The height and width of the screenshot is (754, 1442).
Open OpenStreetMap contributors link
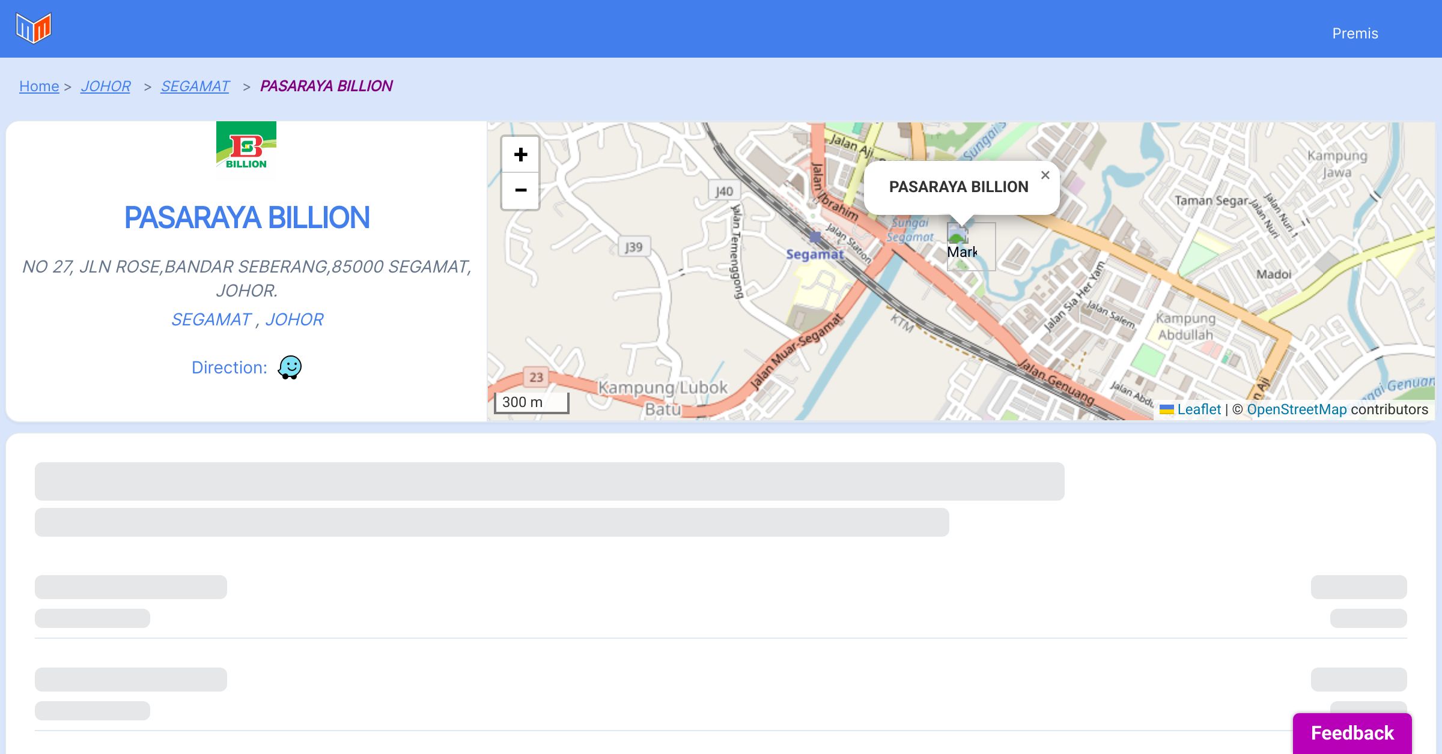click(x=1297, y=409)
